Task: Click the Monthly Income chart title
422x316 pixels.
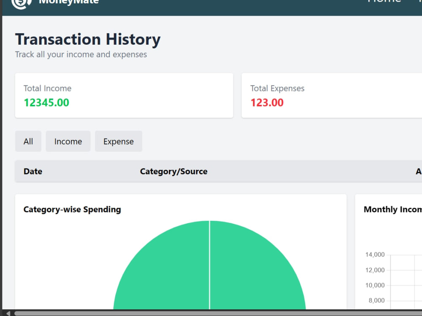Action: pos(392,209)
